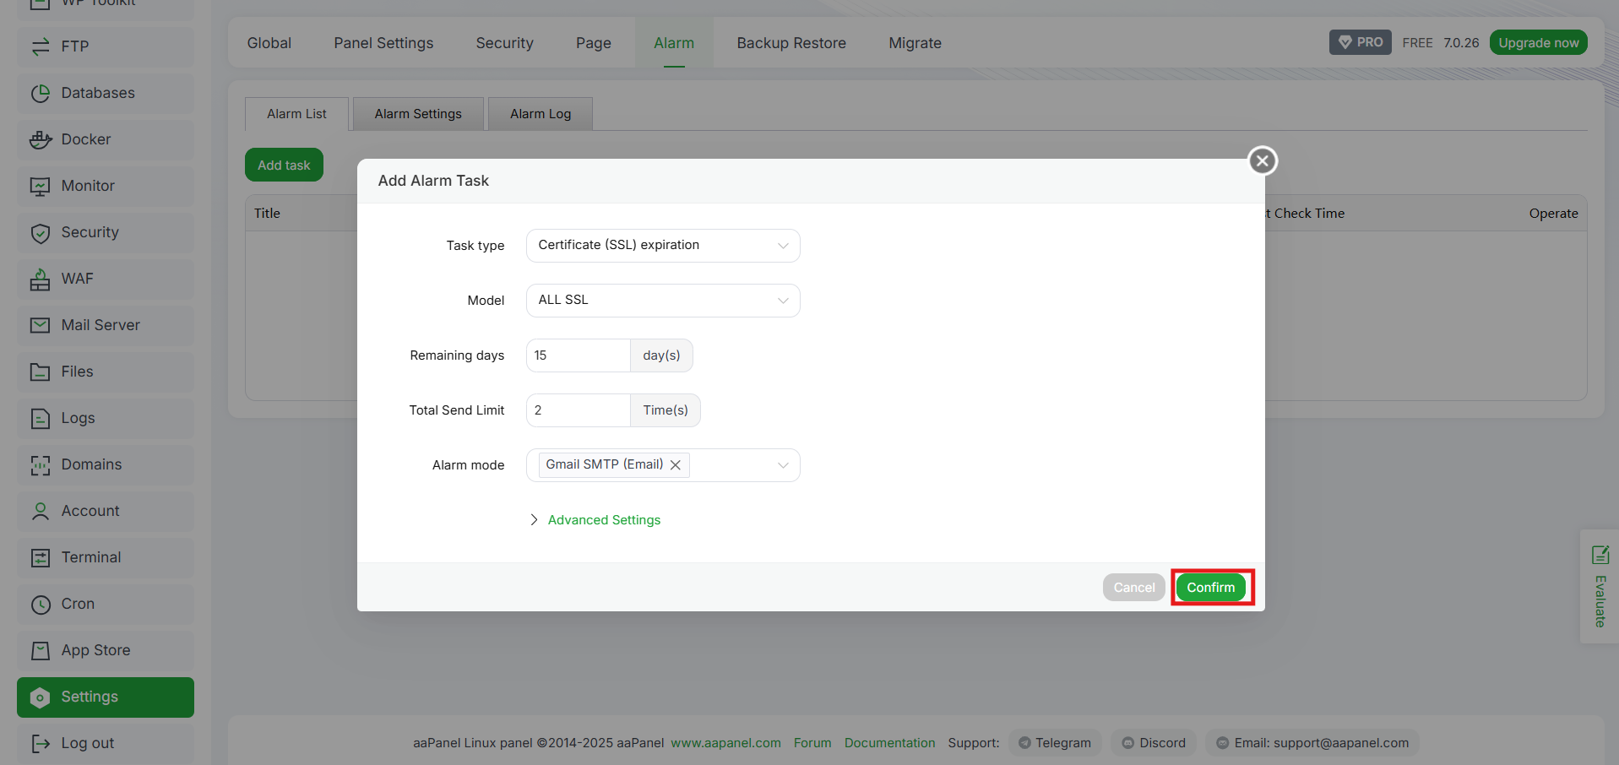
Task: Click the Title column header
Action: point(267,214)
